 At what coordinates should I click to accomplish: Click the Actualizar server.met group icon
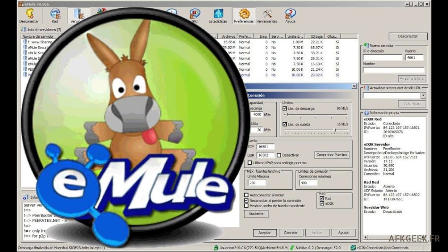tap(366, 88)
